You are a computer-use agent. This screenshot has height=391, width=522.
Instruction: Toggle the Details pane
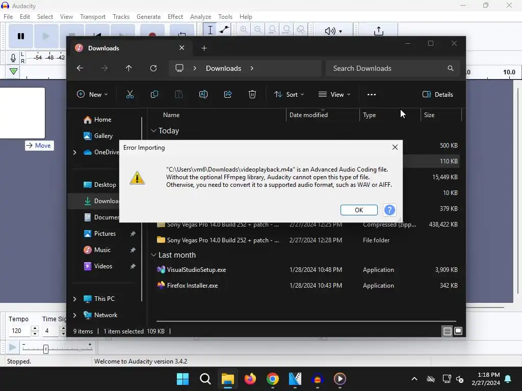438,94
